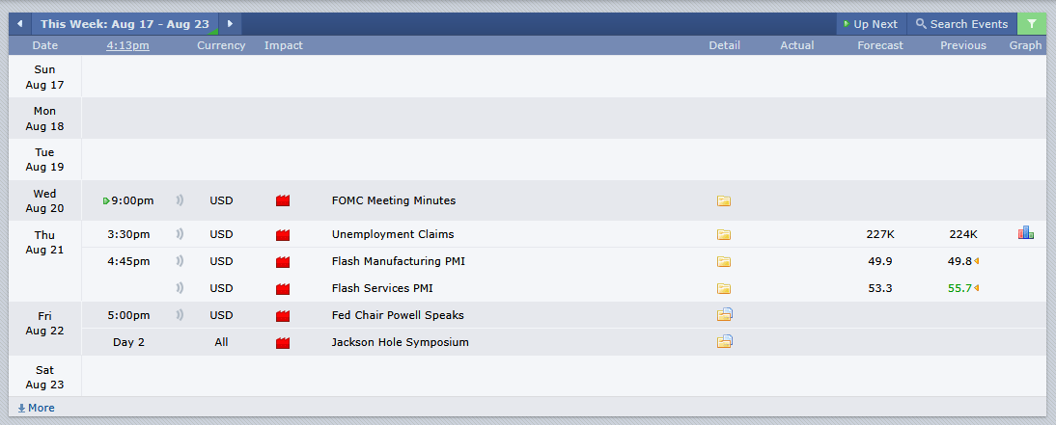The image size is (1056, 425).
Task: Show the Unemployment Claims graph icon
Action: pos(1026,233)
